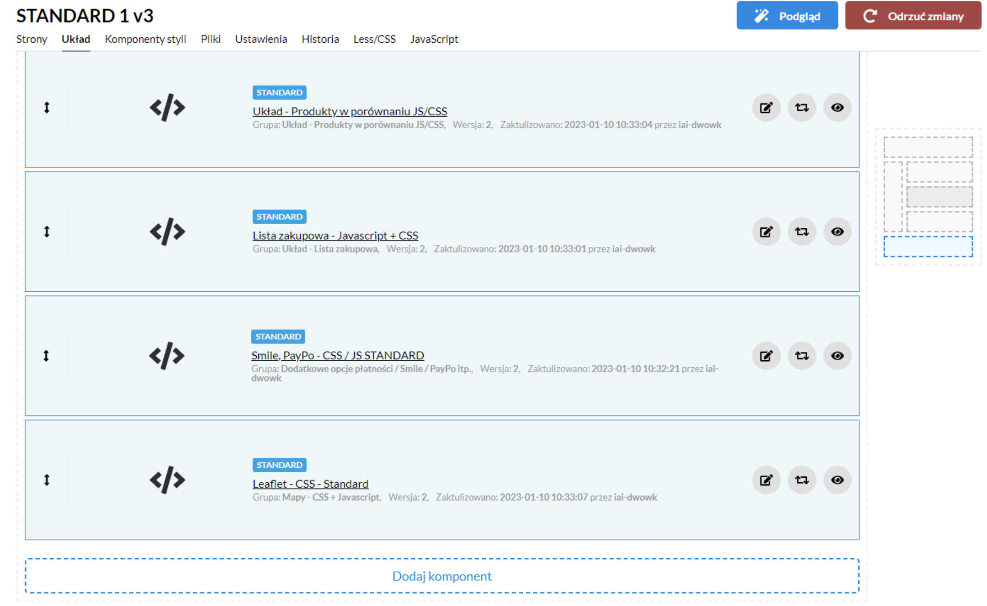Select highlighted bottom section in layout thumbnail
The height and width of the screenshot is (606, 987).
pyautogui.click(x=928, y=247)
